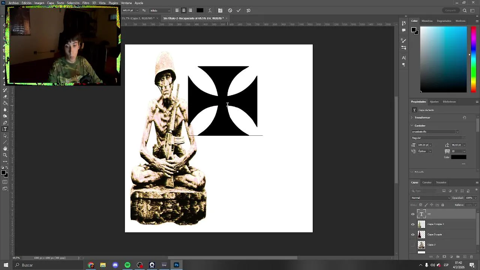
Task: Open the Archivo menu
Action: [x=13, y=3]
